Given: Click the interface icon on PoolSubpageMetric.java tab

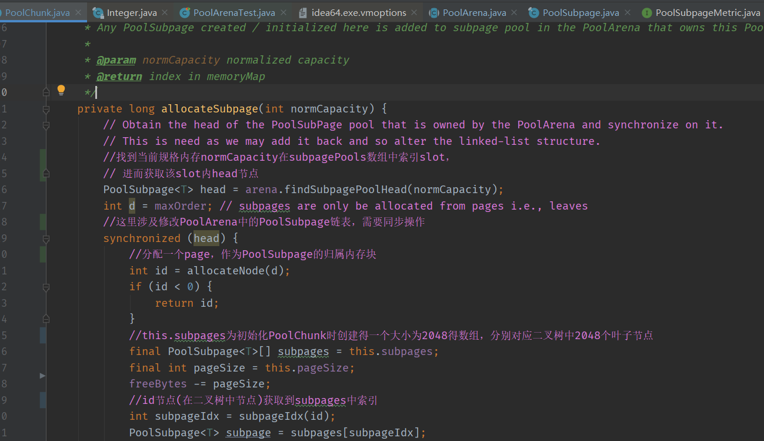Looking at the screenshot, I should pos(647,12).
